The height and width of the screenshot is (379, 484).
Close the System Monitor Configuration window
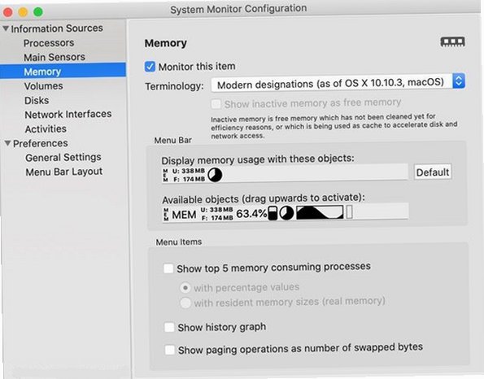tap(8, 12)
